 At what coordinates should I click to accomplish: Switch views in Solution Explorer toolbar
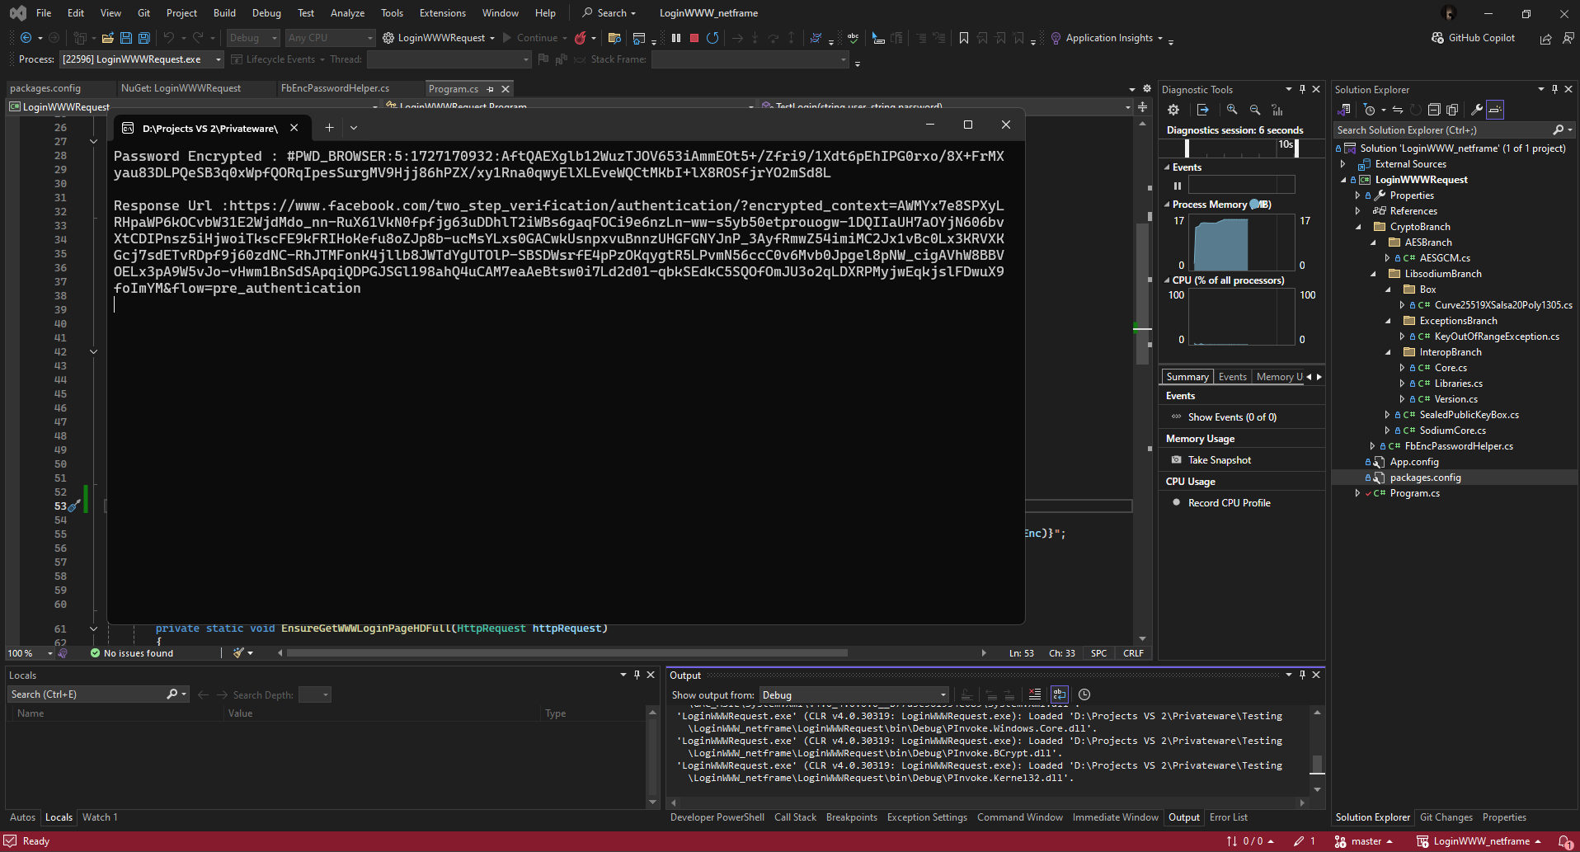pos(1345,110)
